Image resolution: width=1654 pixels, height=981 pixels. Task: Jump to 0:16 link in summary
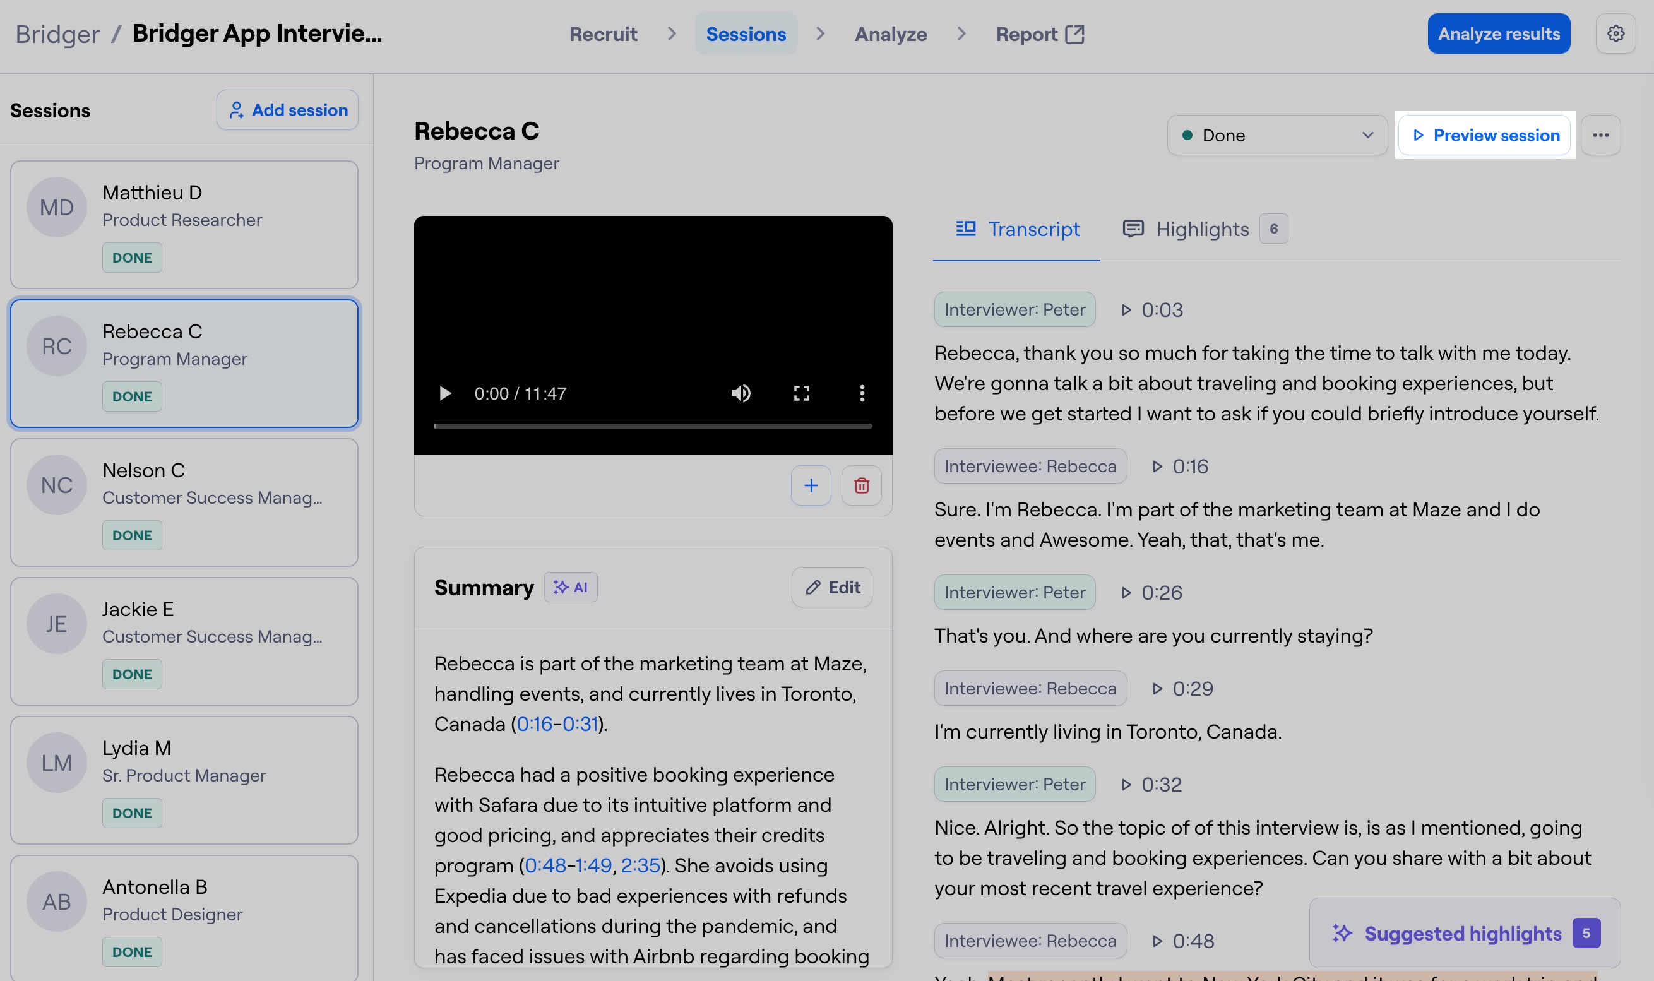coord(535,725)
